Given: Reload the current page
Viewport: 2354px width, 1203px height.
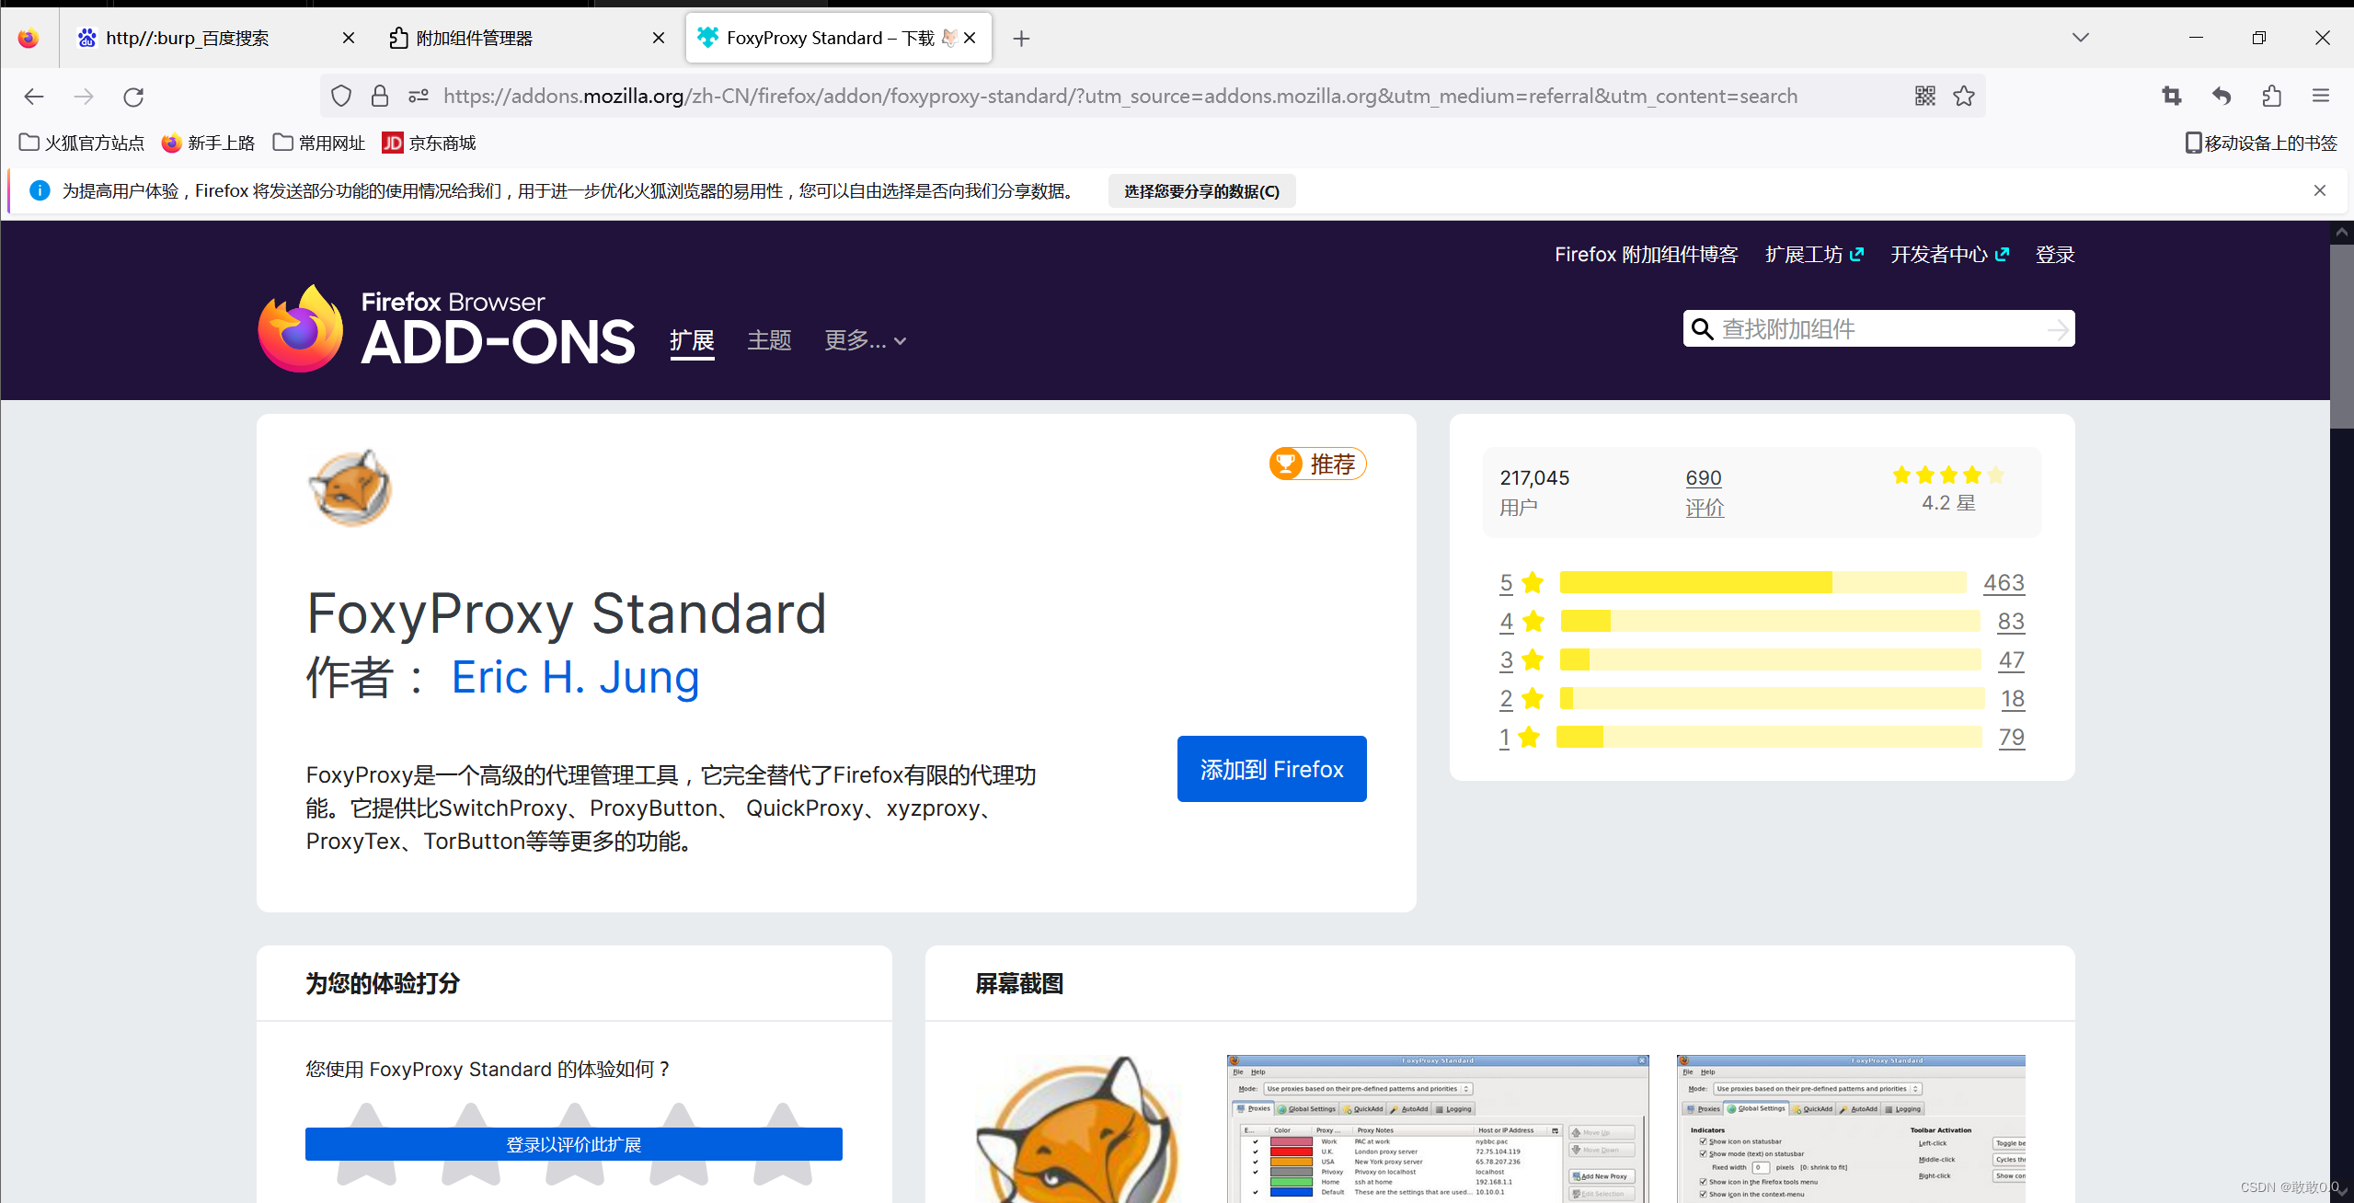Looking at the screenshot, I should [133, 97].
